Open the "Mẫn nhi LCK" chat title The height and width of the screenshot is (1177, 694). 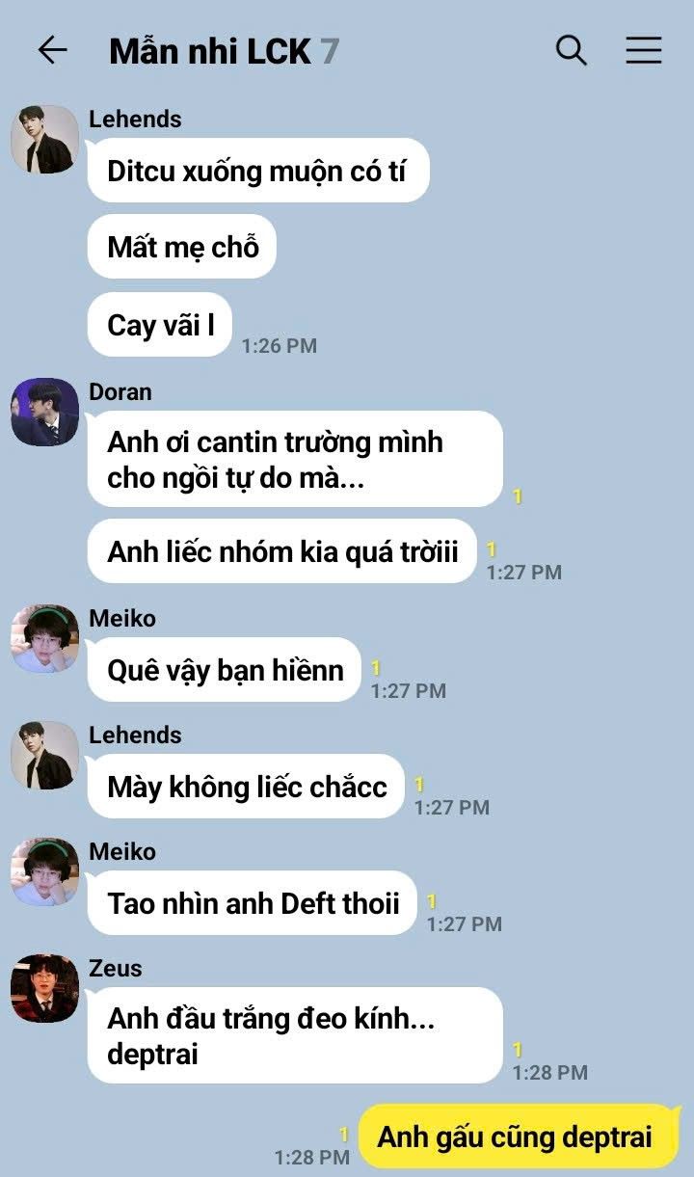point(210,51)
